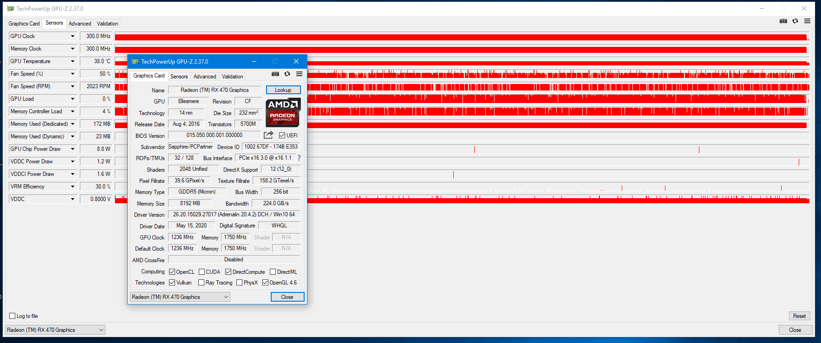Toggle the Vulkan checkbox
The image size is (821, 343).
click(x=172, y=283)
